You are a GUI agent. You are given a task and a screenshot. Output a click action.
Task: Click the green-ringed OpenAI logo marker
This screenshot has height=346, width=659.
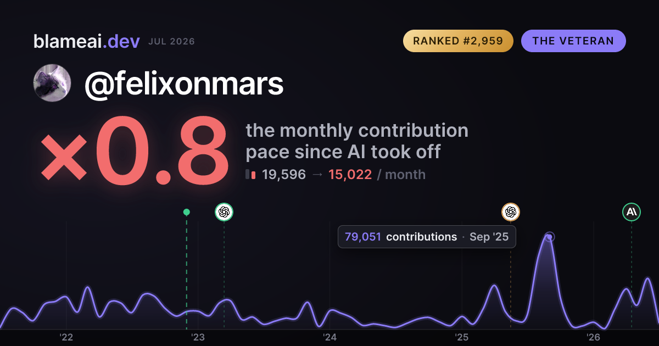pos(224,211)
